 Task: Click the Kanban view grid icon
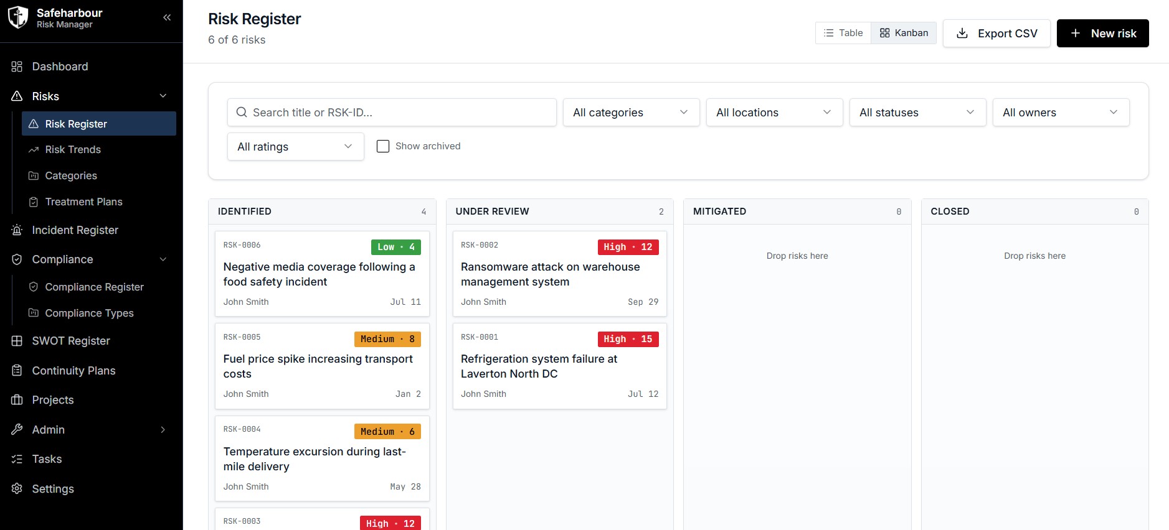tap(884, 33)
